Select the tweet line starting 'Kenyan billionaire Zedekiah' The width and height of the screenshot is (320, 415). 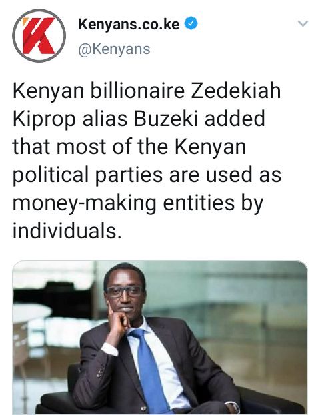coord(147,91)
